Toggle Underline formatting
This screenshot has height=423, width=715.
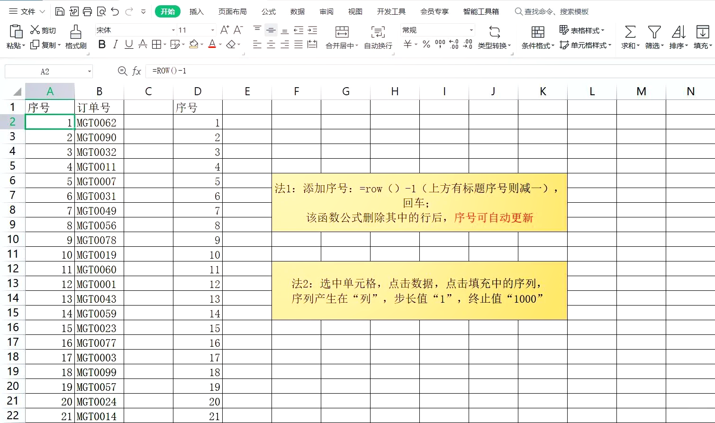[x=129, y=45]
